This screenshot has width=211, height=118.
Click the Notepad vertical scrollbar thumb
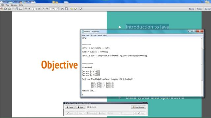pyautogui.click(x=202, y=65)
